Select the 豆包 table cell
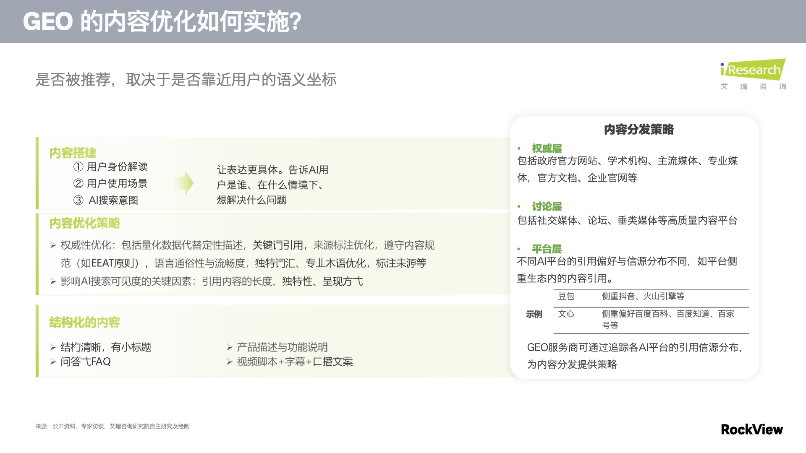The image size is (806, 453). tap(566, 296)
